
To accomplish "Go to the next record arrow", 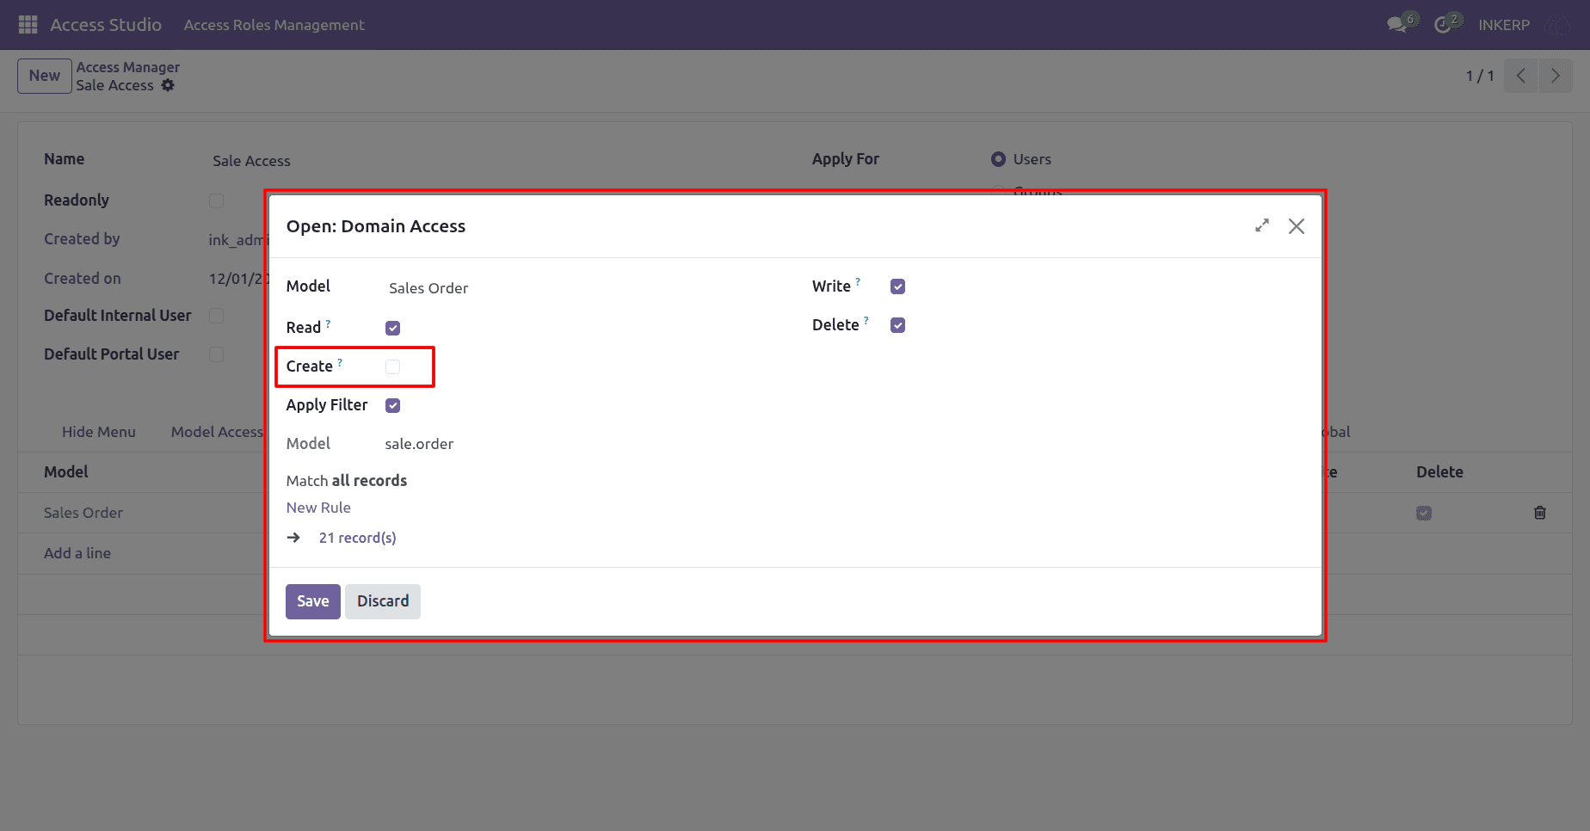I will [1556, 76].
